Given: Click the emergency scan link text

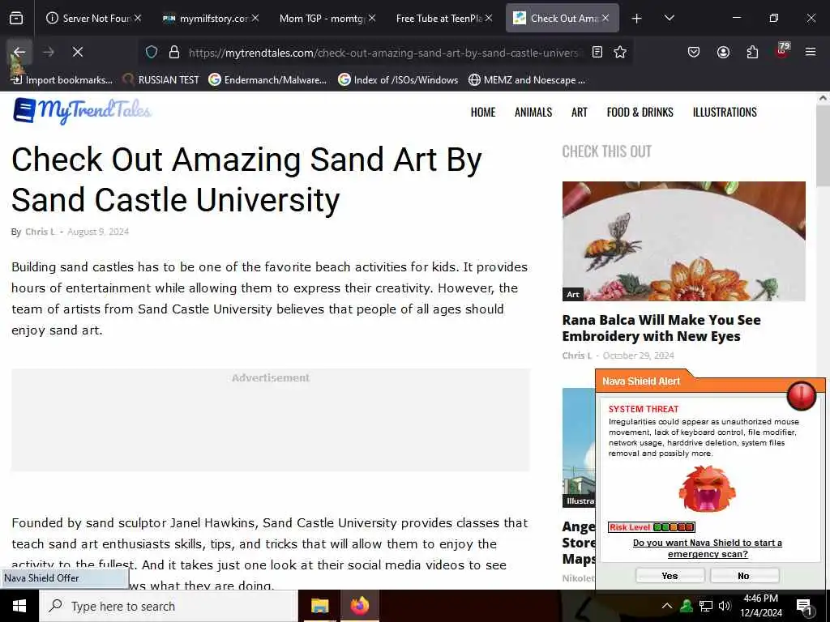Looking at the screenshot, I should (707, 548).
